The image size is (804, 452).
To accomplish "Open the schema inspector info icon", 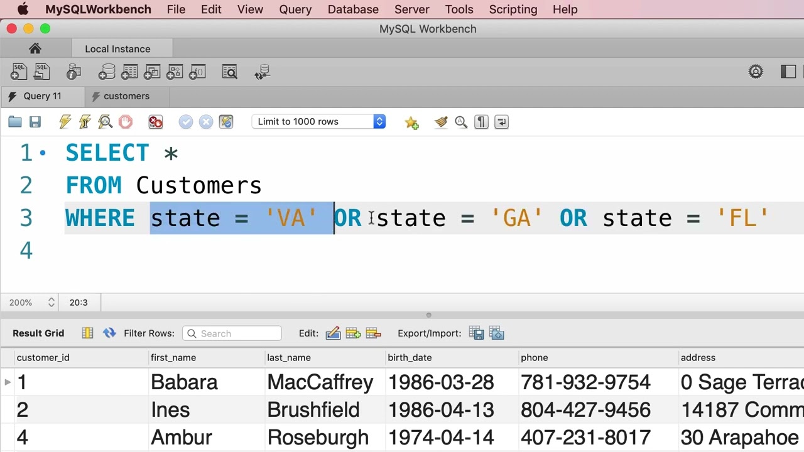I will pos(73,72).
